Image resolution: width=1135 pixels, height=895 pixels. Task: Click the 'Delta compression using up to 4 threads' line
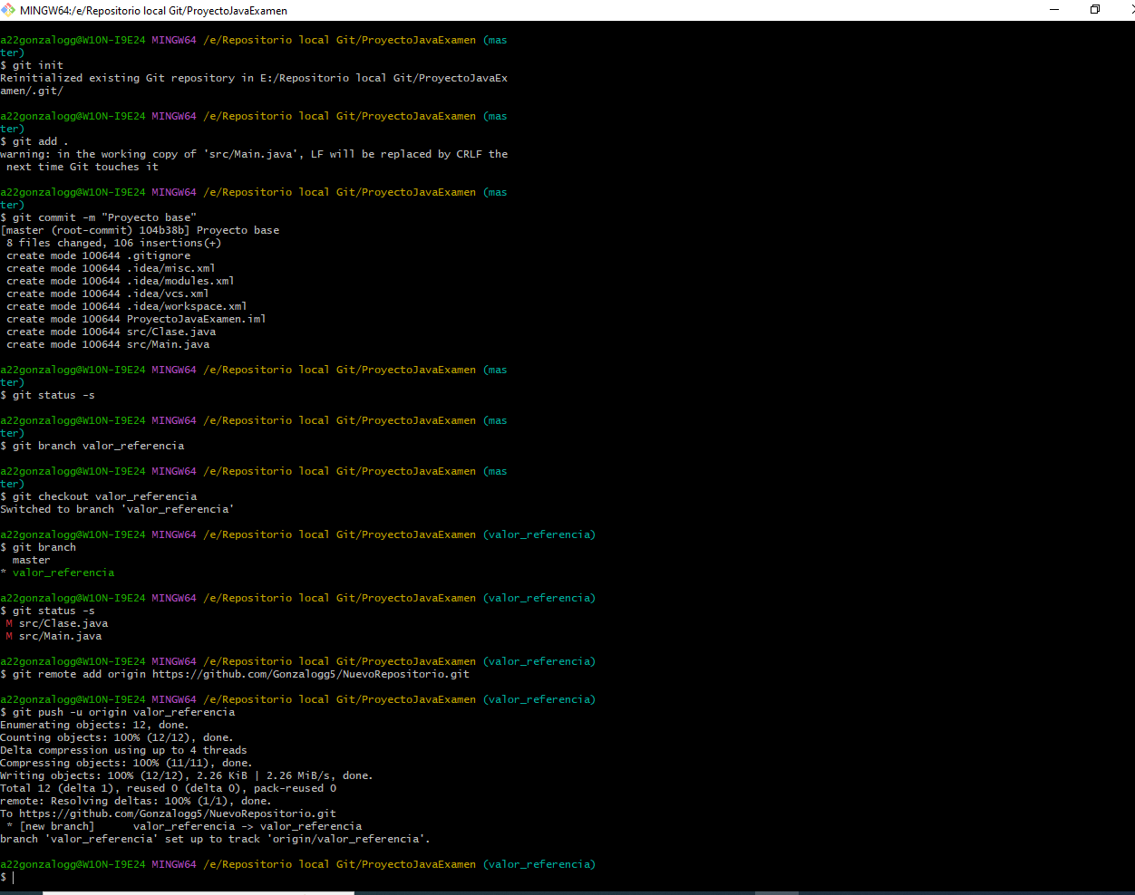(x=123, y=750)
